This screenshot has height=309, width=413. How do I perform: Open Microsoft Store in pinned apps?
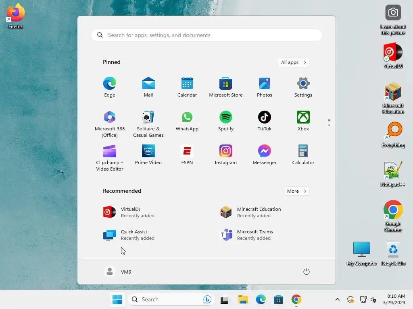[x=226, y=87]
